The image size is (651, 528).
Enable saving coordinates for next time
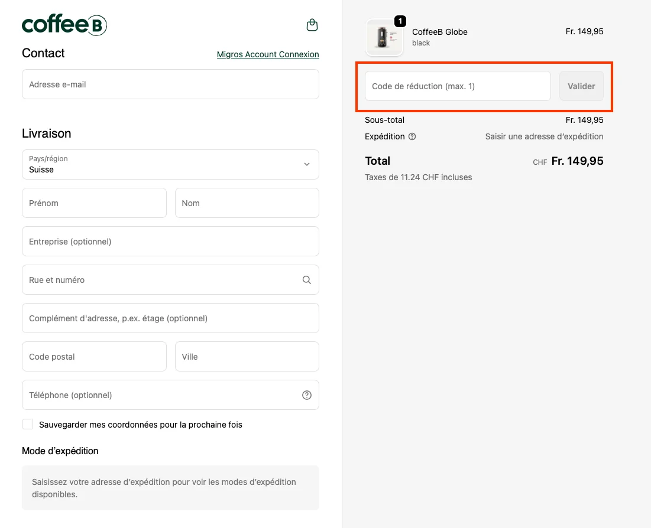click(28, 423)
